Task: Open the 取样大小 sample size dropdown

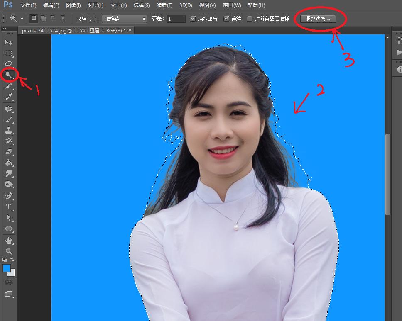Action: (x=124, y=19)
